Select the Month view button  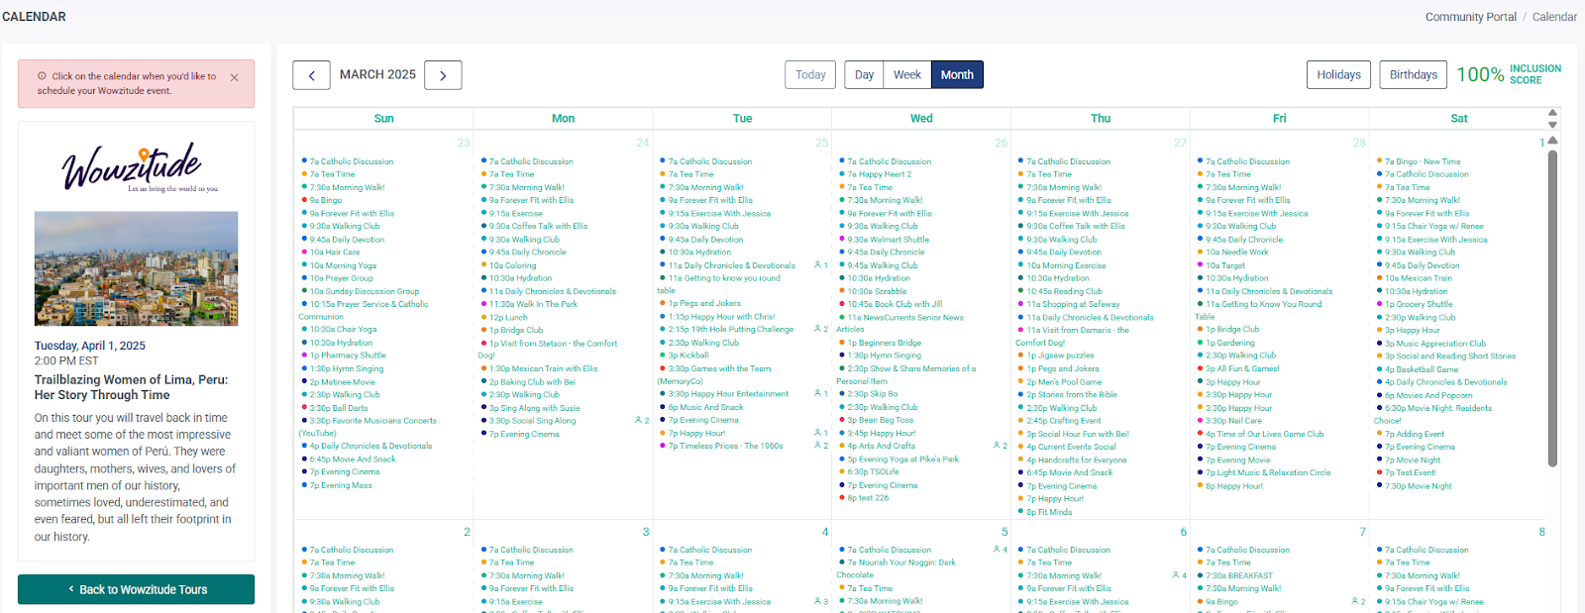956,75
